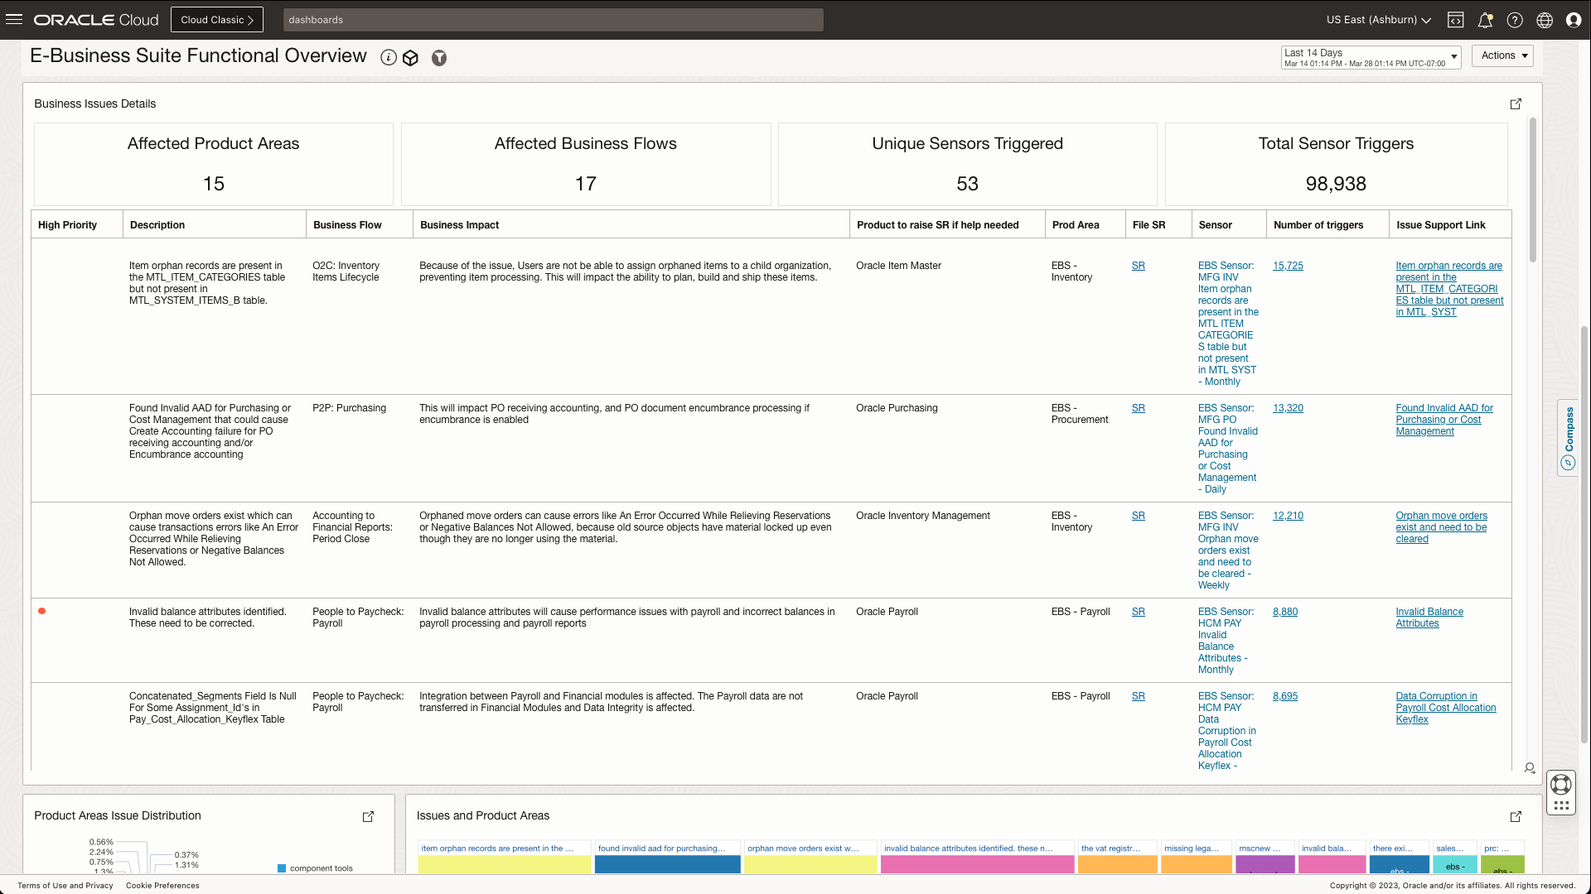The image size is (1591, 894).
Task: Expand Business Issues Details widget in new window
Action: [x=1516, y=104]
